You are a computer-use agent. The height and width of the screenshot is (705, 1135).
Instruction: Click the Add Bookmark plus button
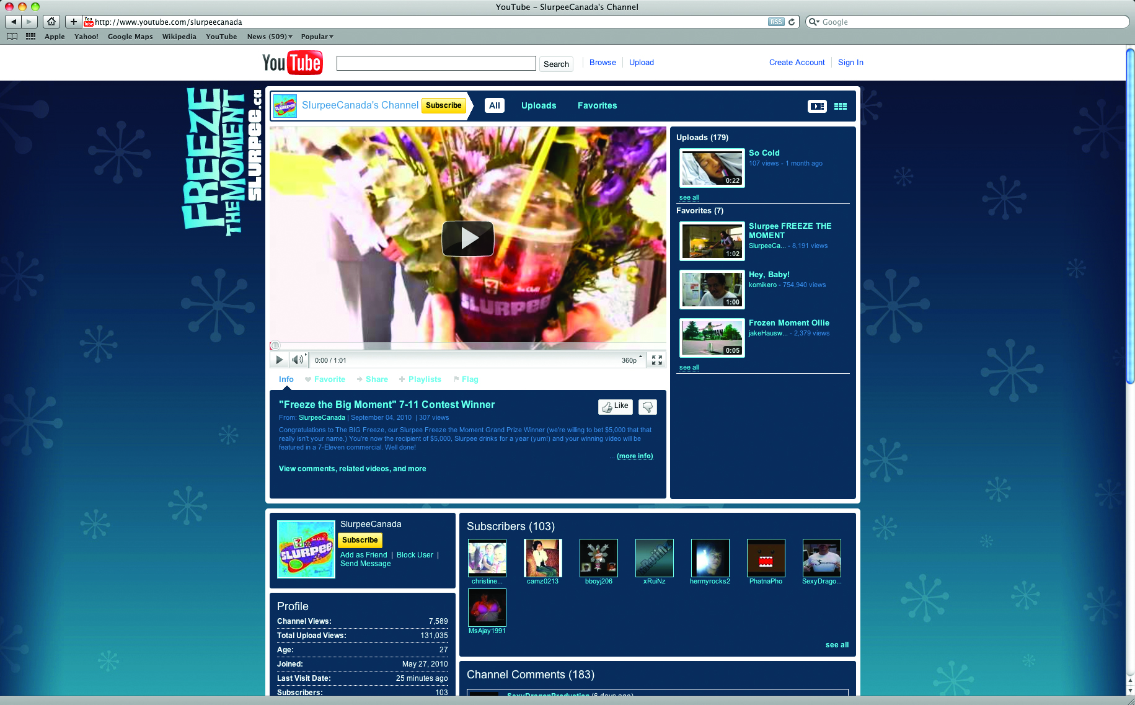pos(74,22)
